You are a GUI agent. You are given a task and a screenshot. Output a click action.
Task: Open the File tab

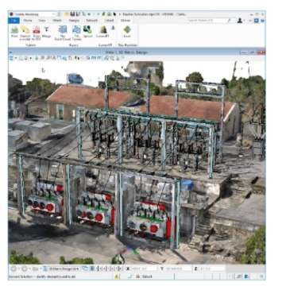pyautogui.click(x=14, y=21)
